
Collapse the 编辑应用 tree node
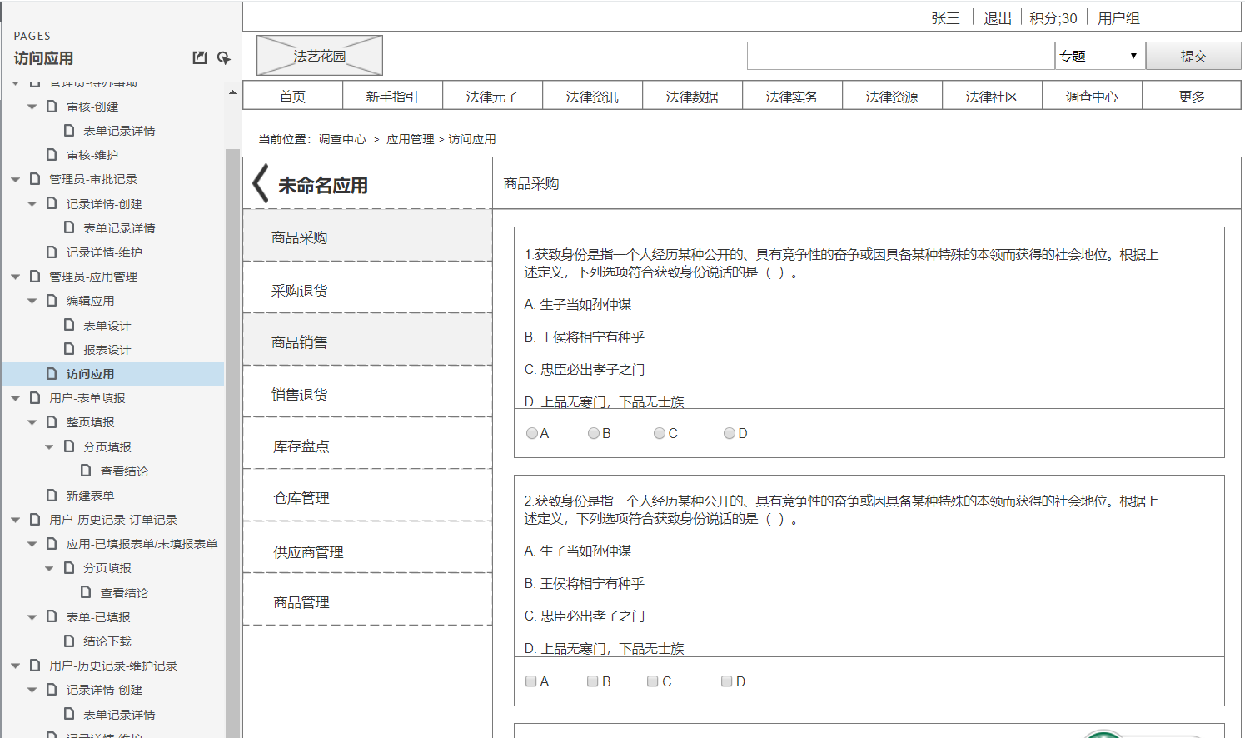click(x=32, y=301)
